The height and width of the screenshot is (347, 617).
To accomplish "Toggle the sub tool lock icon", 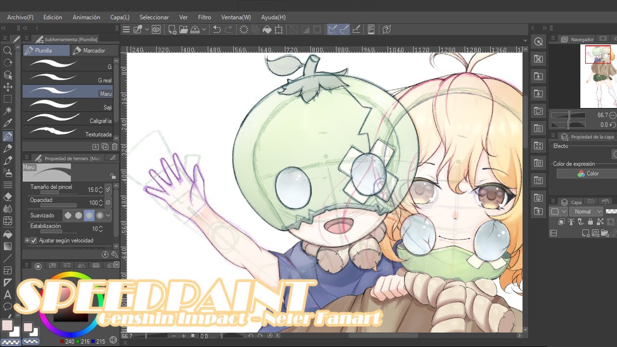I will point(113,176).
